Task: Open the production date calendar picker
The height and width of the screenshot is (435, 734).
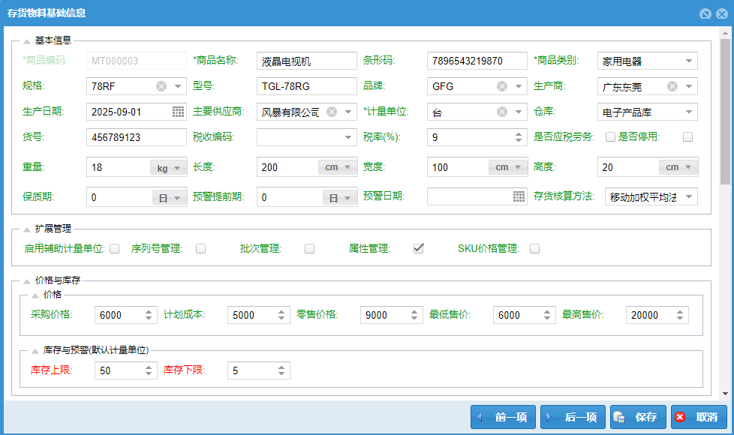Action: [x=178, y=112]
